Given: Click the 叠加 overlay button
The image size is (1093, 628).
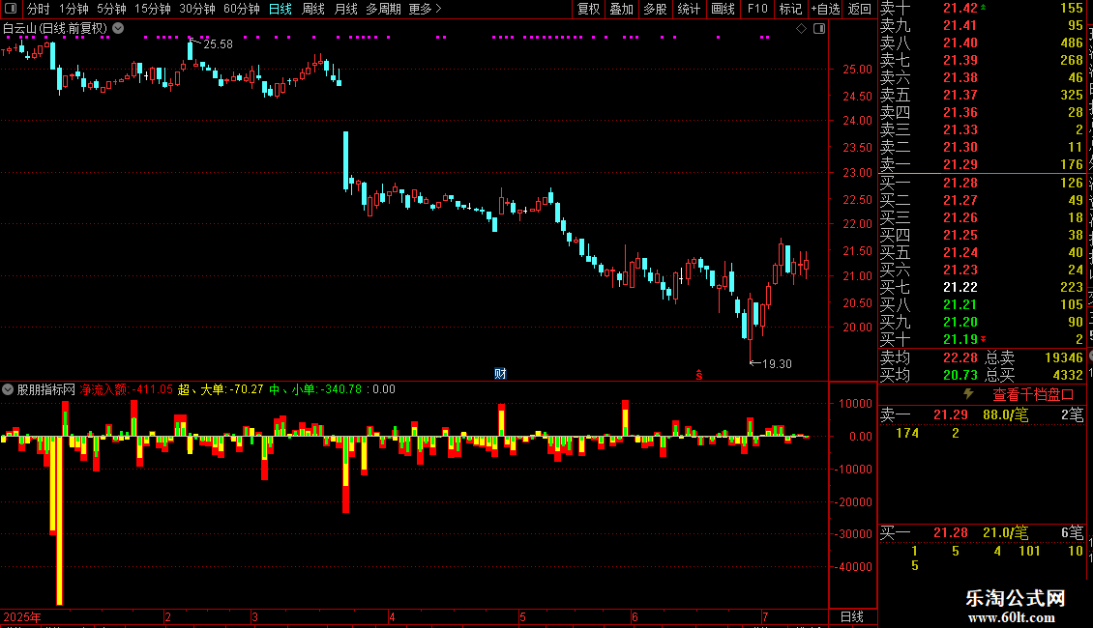Looking at the screenshot, I should [x=621, y=9].
